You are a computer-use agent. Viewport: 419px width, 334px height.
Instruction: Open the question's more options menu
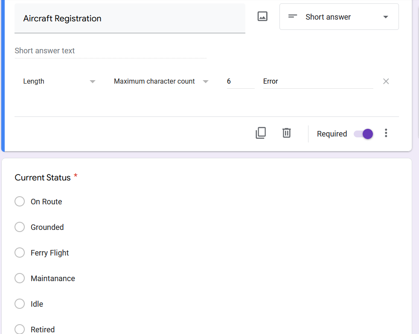point(386,134)
